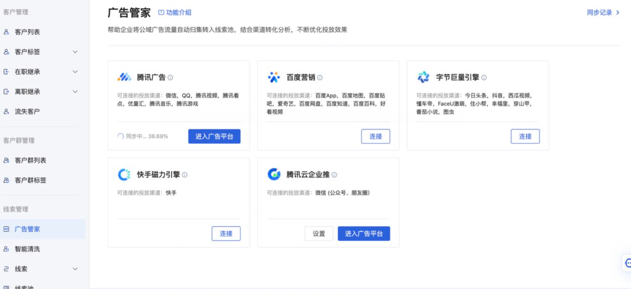Expand the 在职继承 submenu chevron
The height and width of the screenshot is (289, 631).
point(75,72)
